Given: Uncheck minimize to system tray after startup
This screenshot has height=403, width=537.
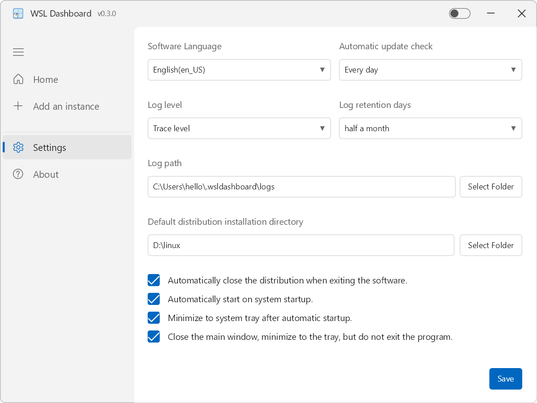Looking at the screenshot, I should pos(154,318).
